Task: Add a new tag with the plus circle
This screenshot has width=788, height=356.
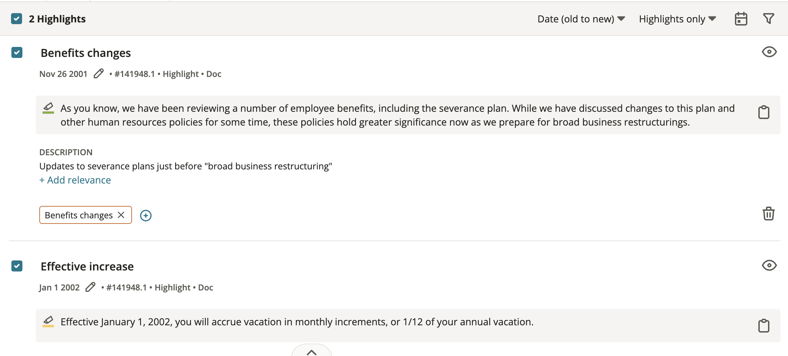Action: 146,215
